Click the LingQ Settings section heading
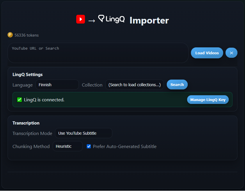 click(x=28, y=75)
